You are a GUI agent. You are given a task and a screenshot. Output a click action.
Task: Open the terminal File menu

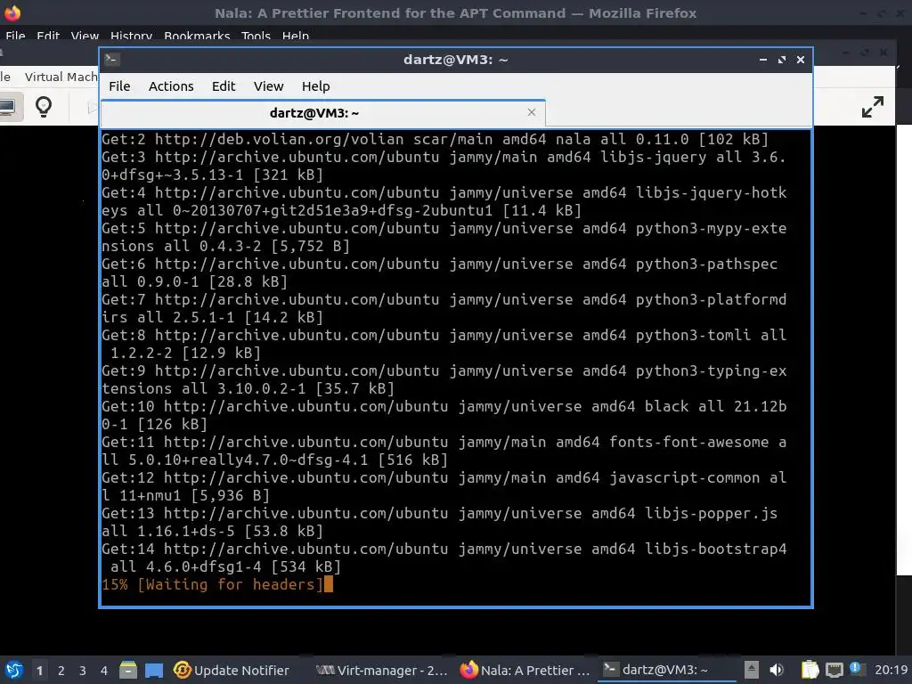[x=119, y=86]
